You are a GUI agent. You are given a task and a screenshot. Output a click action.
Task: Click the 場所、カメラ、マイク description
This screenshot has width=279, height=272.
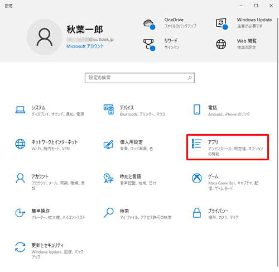[223, 217]
